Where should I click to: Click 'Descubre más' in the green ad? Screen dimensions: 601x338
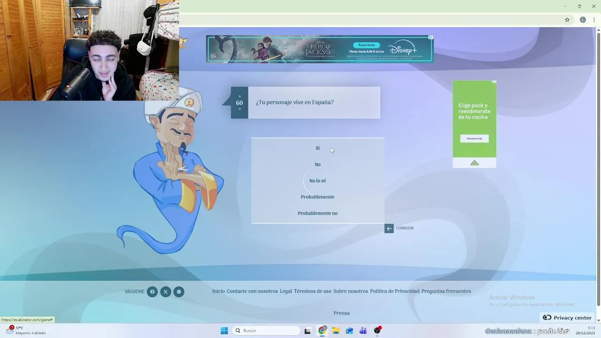474,138
